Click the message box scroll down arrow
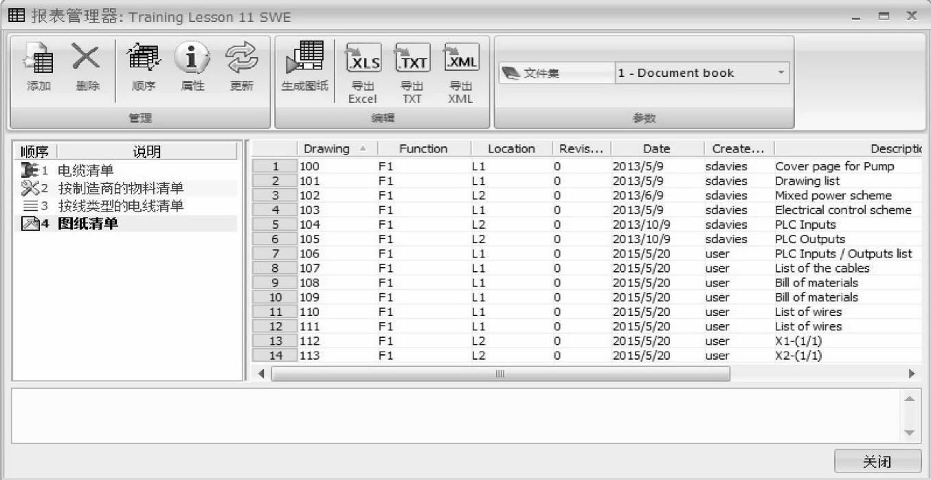Screen dimensions: 931x480 click(909, 433)
